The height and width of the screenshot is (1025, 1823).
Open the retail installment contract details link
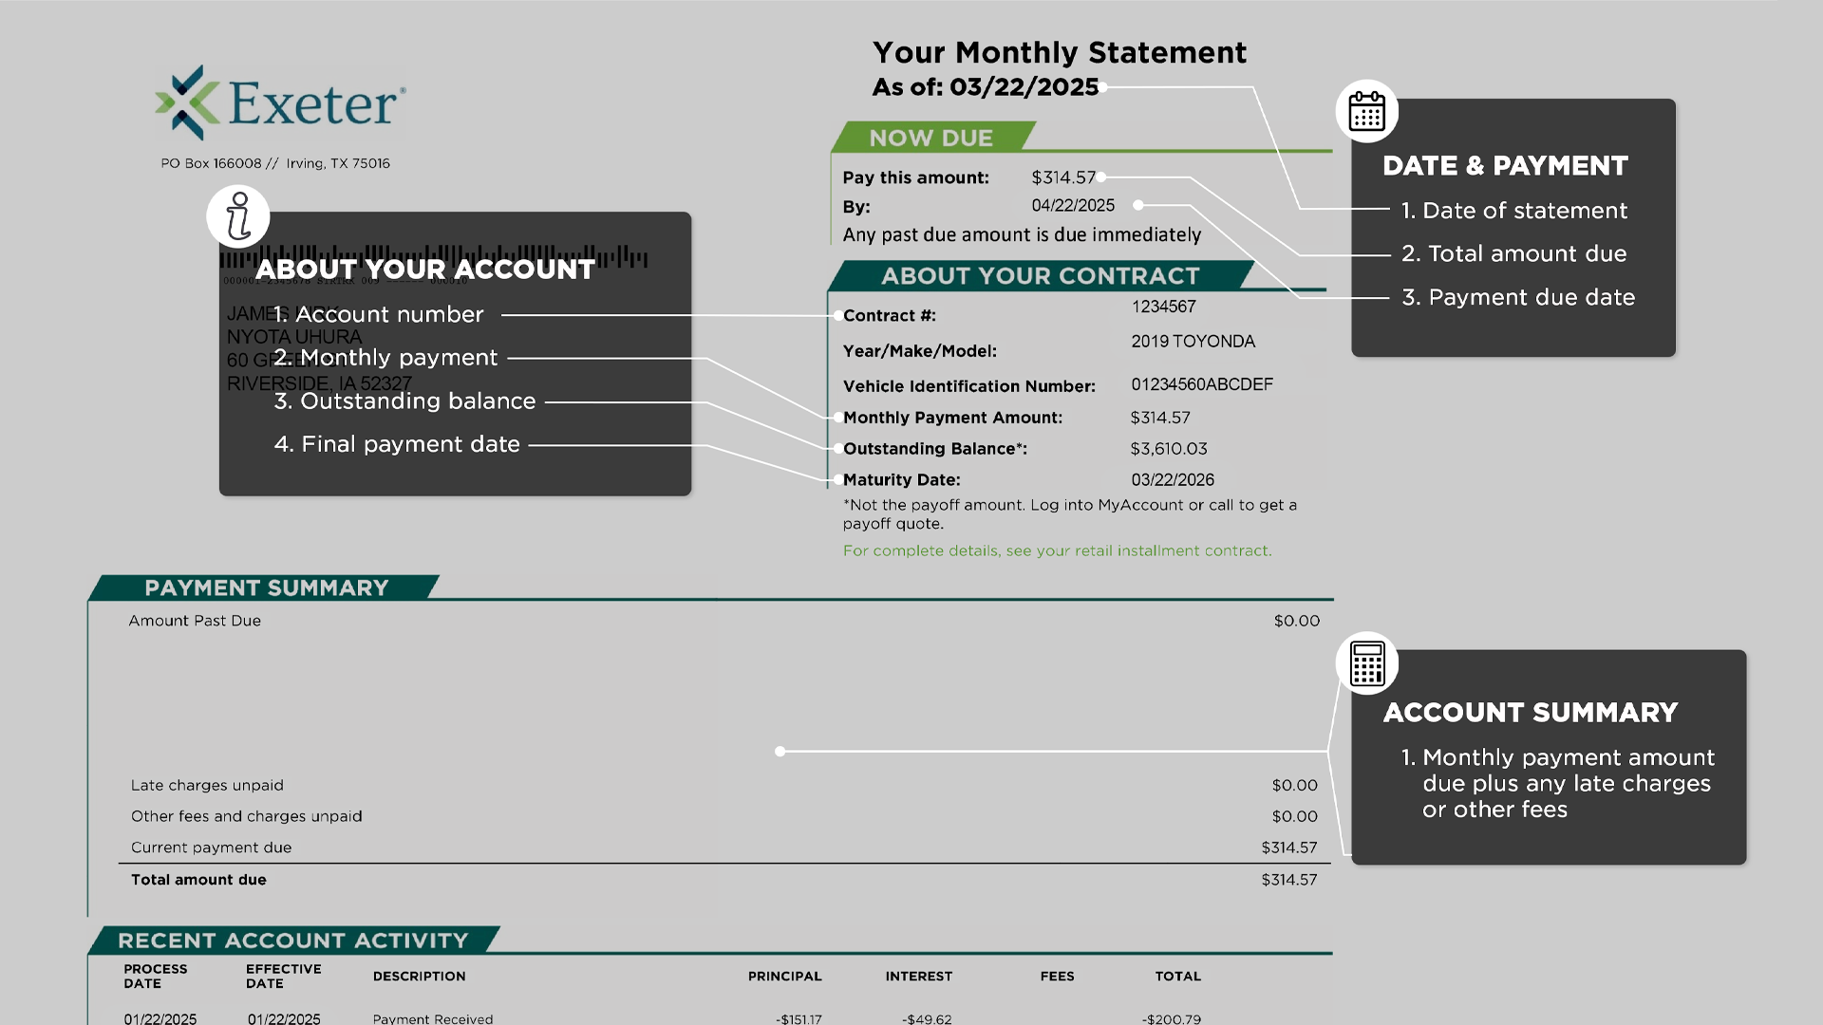(x=1057, y=550)
